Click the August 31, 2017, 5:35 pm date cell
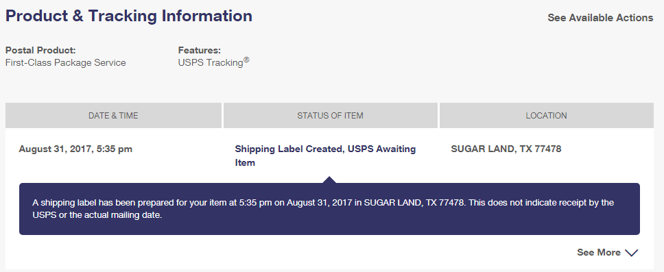The image size is (664, 272). click(x=75, y=149)
